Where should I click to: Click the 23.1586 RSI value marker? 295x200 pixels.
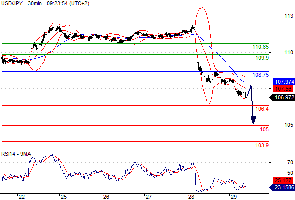[x=283, y=187]
